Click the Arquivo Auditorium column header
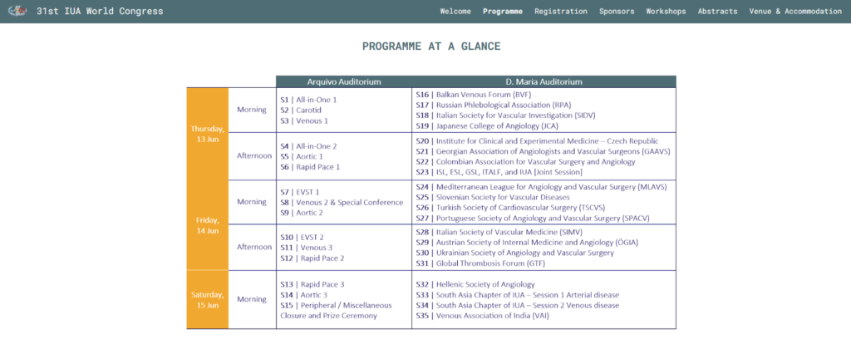 tap(343, 81)
